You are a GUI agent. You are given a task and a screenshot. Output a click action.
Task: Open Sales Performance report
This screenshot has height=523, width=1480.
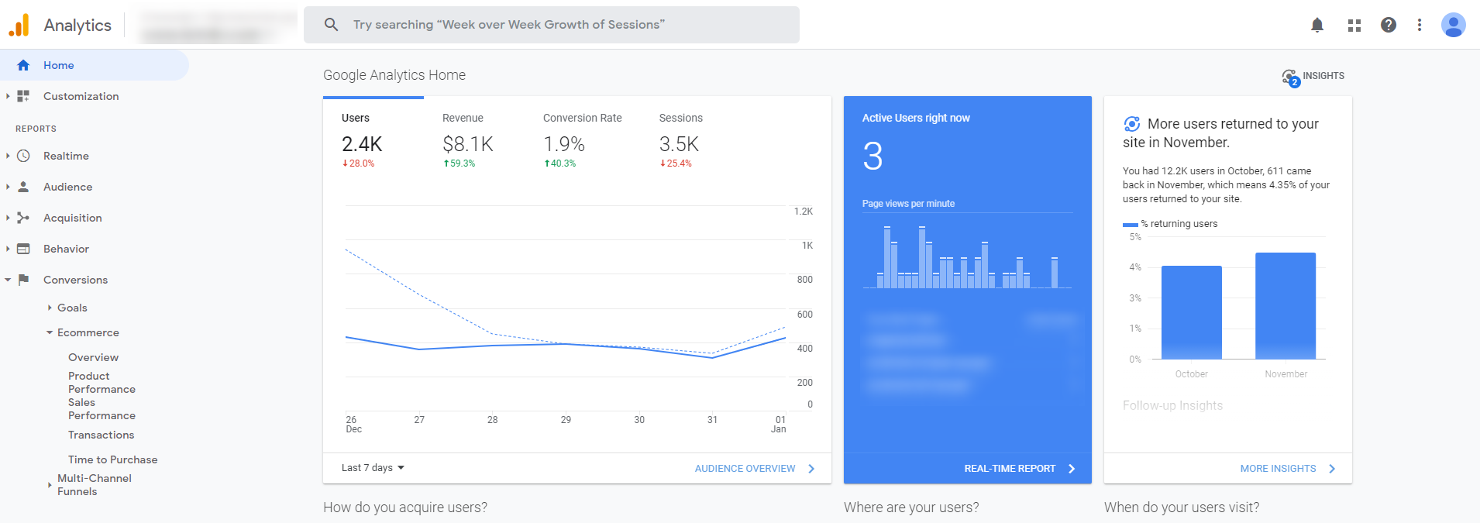pyautogui.click(x=102, y=409)
